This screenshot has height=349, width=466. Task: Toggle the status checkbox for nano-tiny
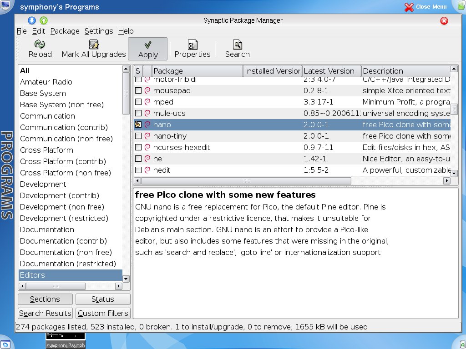tap(138, 136)
